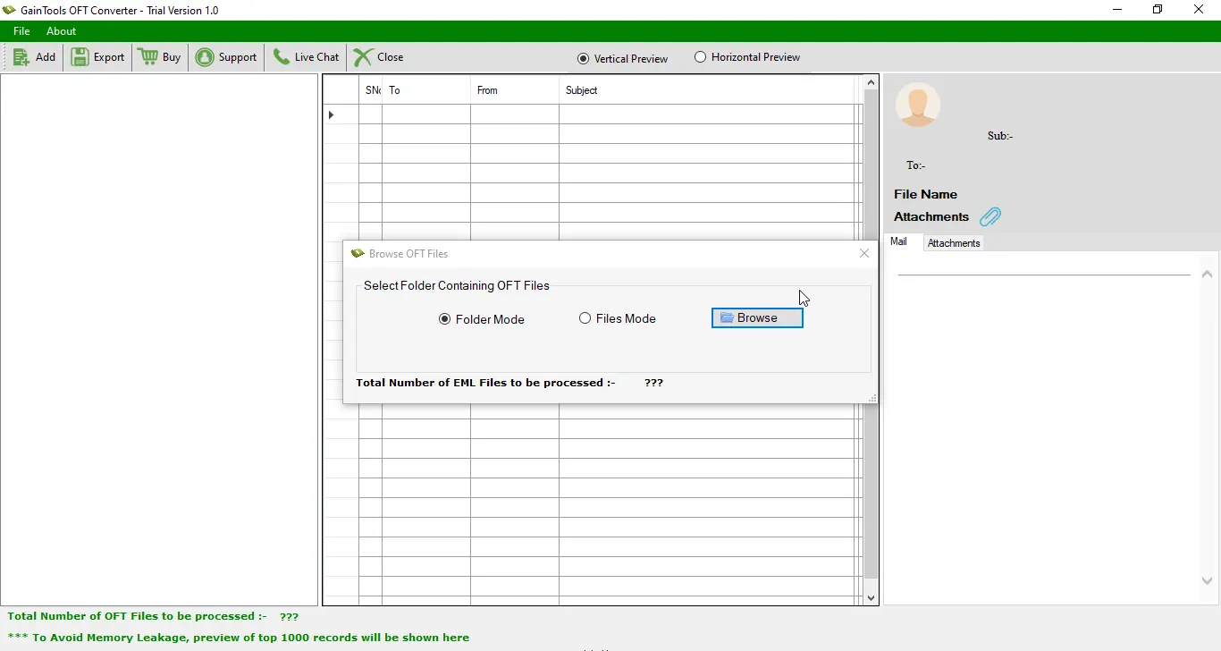Viewport: 1221px width, 651px height.
Task: Close the Browse OFT Files dialog
Action: pyautogui.click(x=863, y=253)
